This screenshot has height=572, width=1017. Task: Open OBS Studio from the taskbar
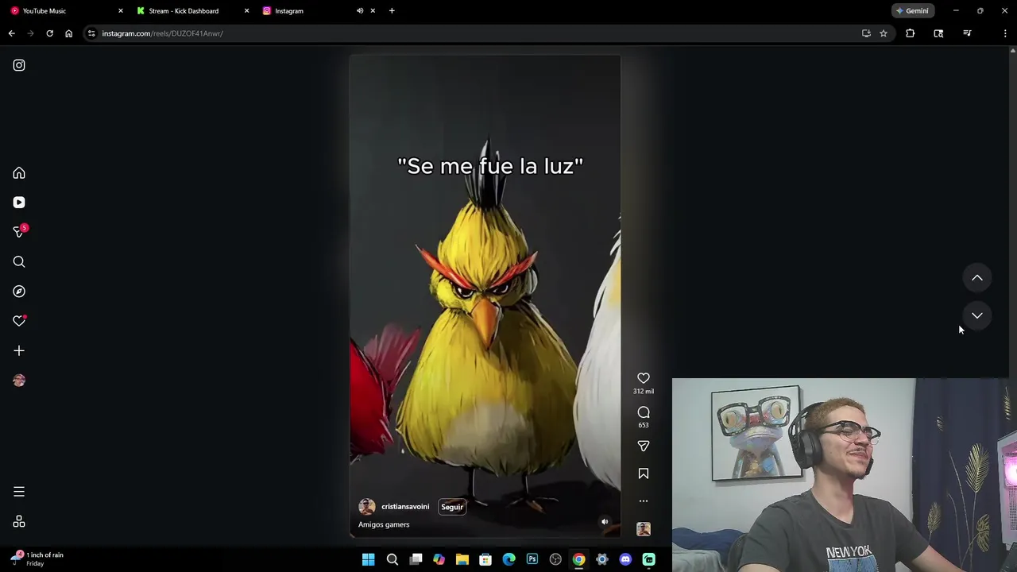(555, 559)
